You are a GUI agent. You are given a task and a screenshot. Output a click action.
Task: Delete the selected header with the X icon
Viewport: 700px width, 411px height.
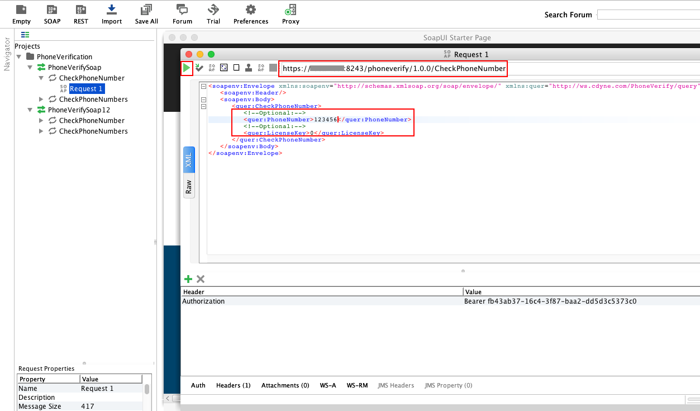[x=200, y=279]
